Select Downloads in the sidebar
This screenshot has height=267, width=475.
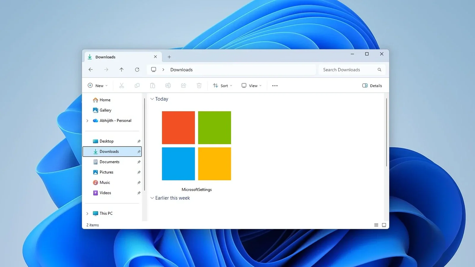coord(112,152)
